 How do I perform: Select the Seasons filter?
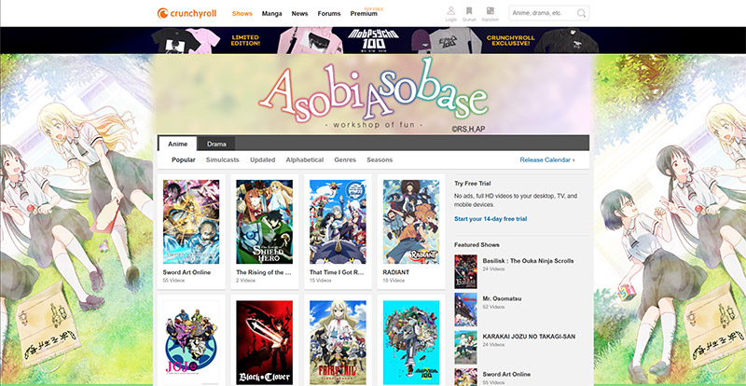point(380,160)
